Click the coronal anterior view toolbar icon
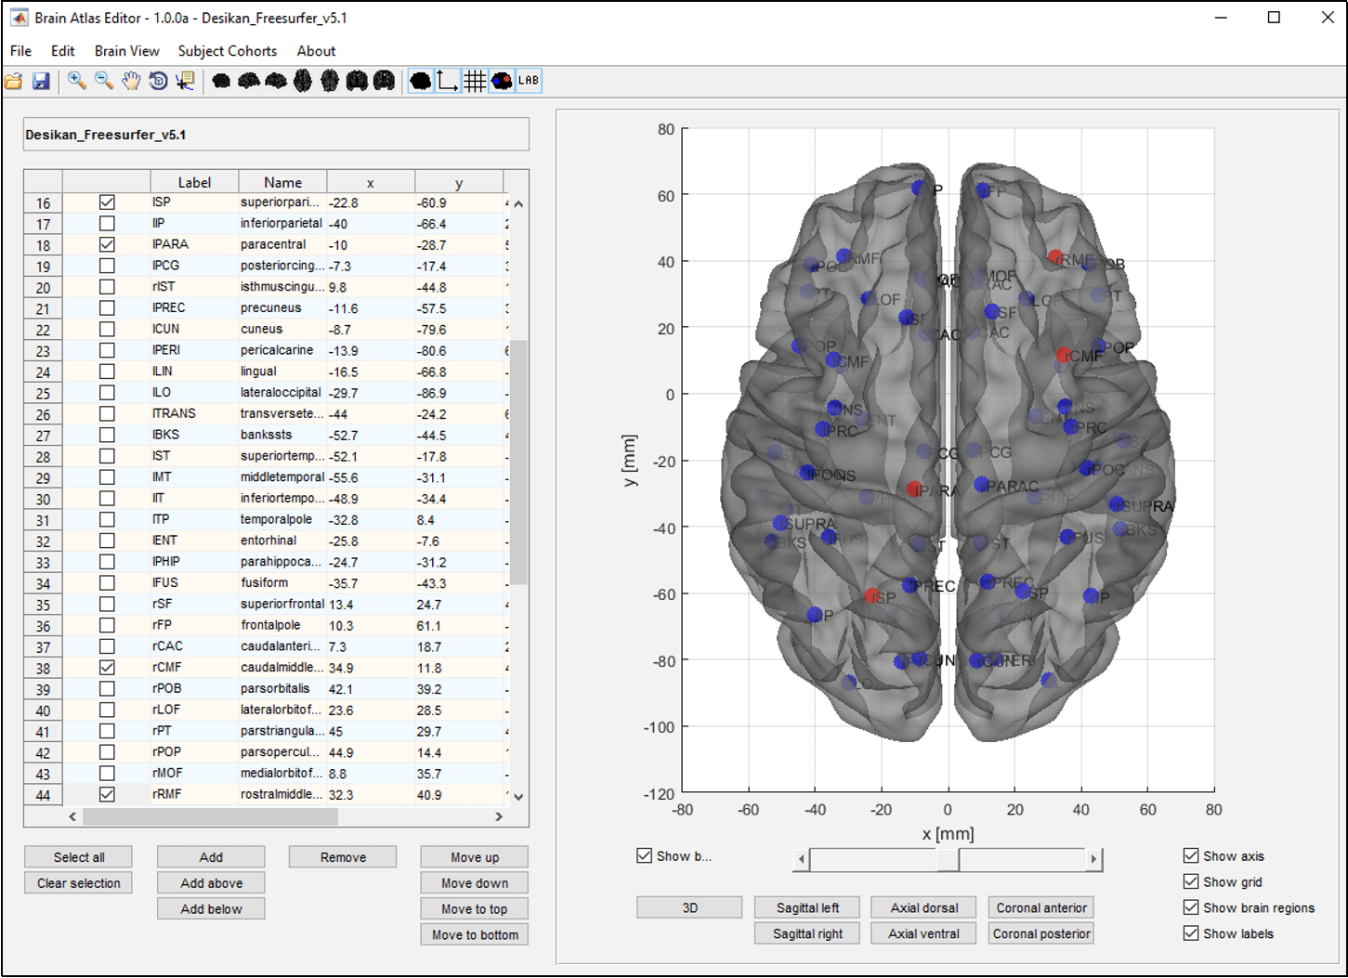 pos(357,82)
